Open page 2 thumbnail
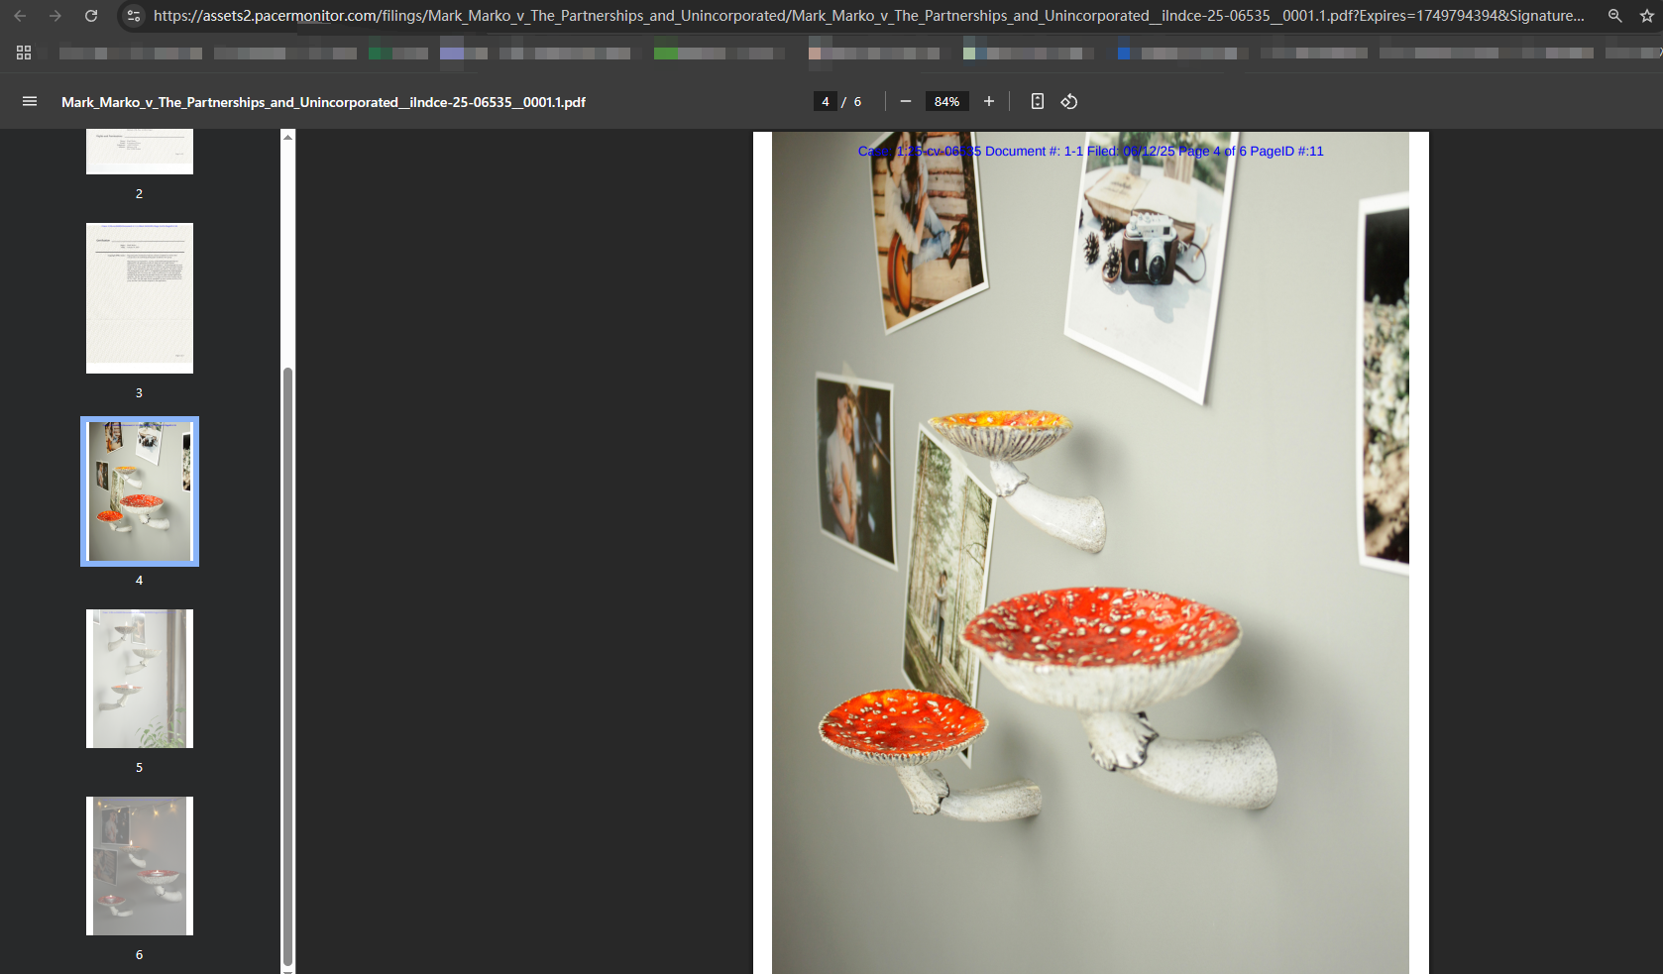Viewport: 1663px width, 974px height. click(x=140, y=152)
